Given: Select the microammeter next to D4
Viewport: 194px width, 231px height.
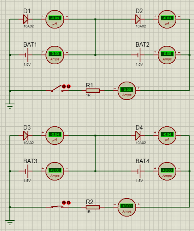Looking at the screenshot, I should click(x=167, y=136).
